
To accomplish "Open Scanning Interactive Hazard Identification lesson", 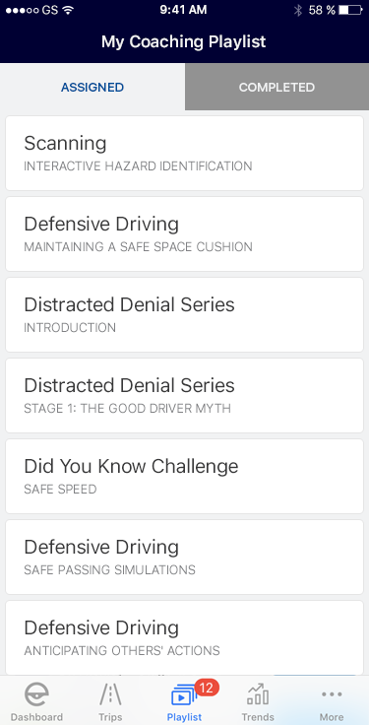I will coord(184,153).
